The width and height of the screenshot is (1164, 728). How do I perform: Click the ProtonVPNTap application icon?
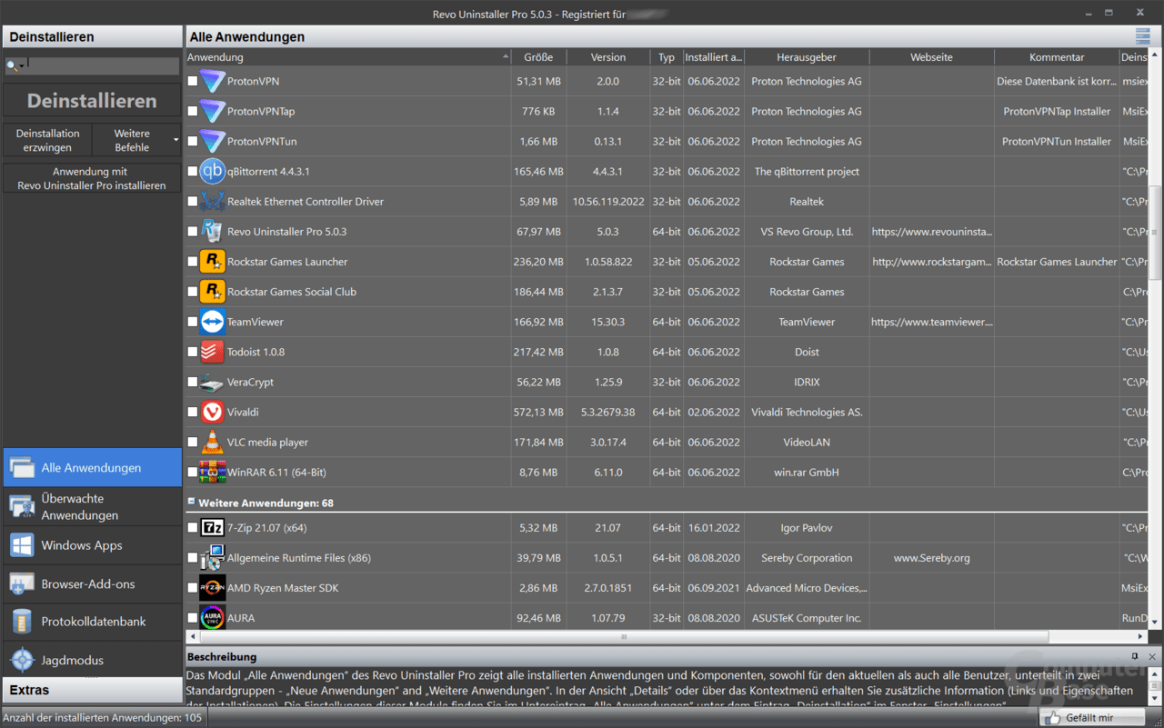click(212, 111)
